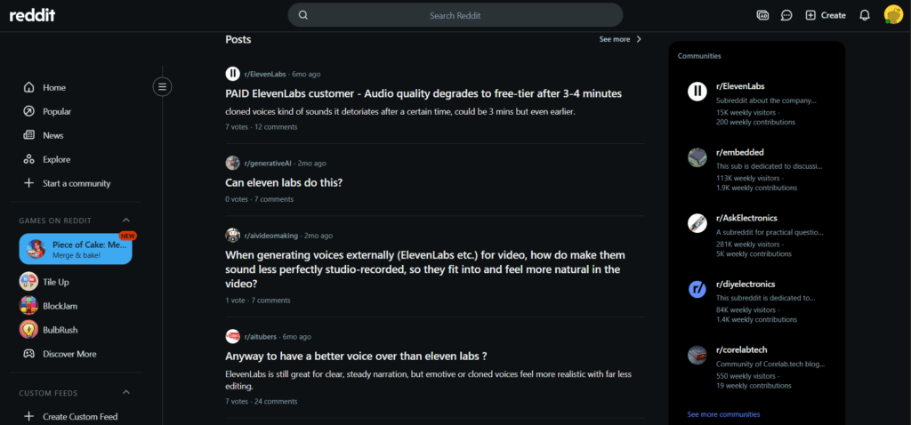Click the 7 votes · 24 comments text
Viewport: 911px width, 425px height.
click(x=262, y=401)
